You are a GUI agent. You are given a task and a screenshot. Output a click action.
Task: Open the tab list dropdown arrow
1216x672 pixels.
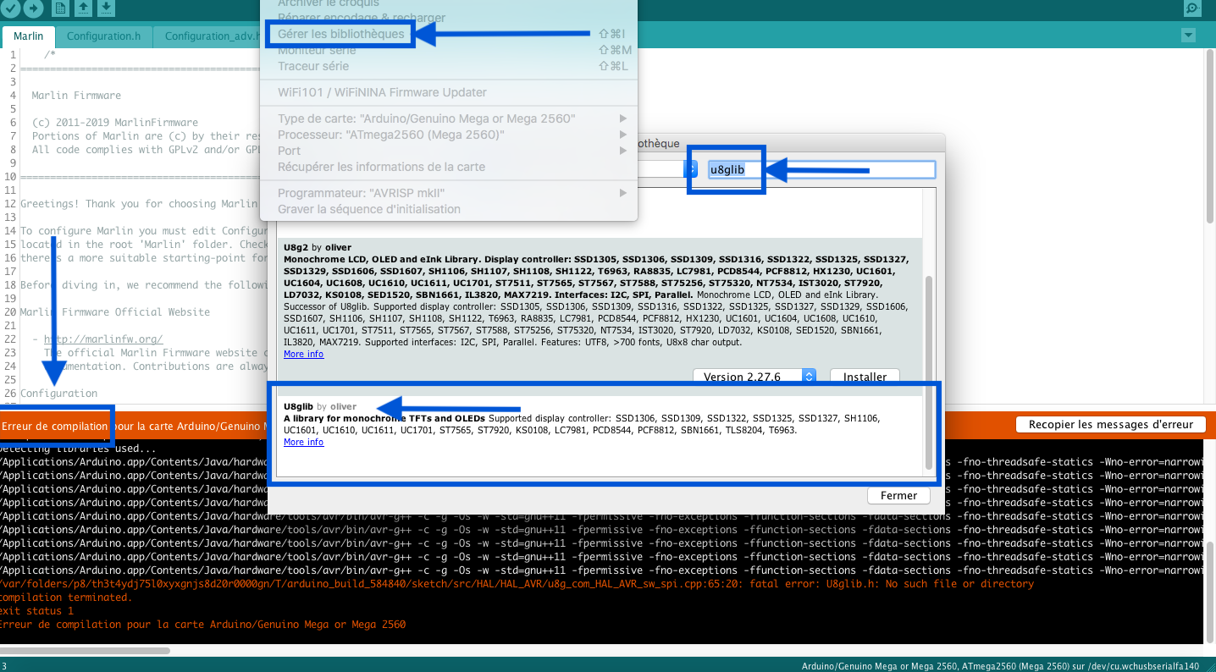click(1188, 36)
